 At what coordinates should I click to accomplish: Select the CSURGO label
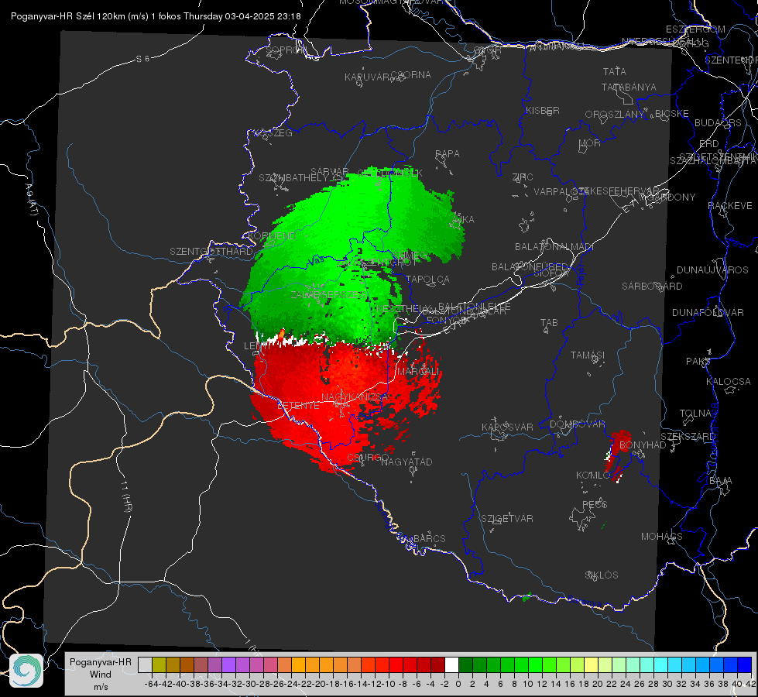pos(368,457)
